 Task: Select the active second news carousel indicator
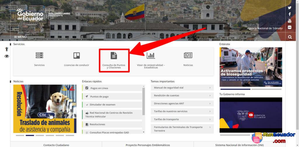(x=30, y=135)
